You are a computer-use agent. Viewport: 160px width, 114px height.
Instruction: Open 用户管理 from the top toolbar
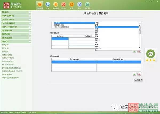(x=55, y=5)
